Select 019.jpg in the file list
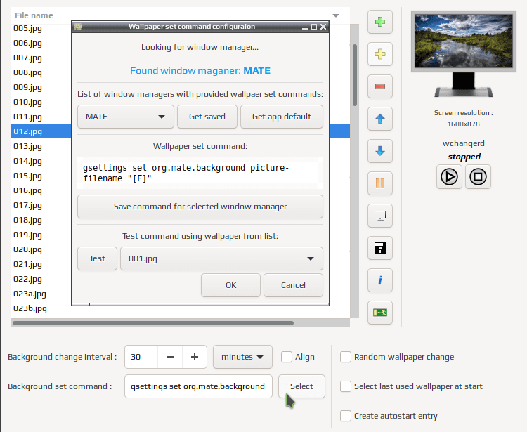 pos(28,235)
